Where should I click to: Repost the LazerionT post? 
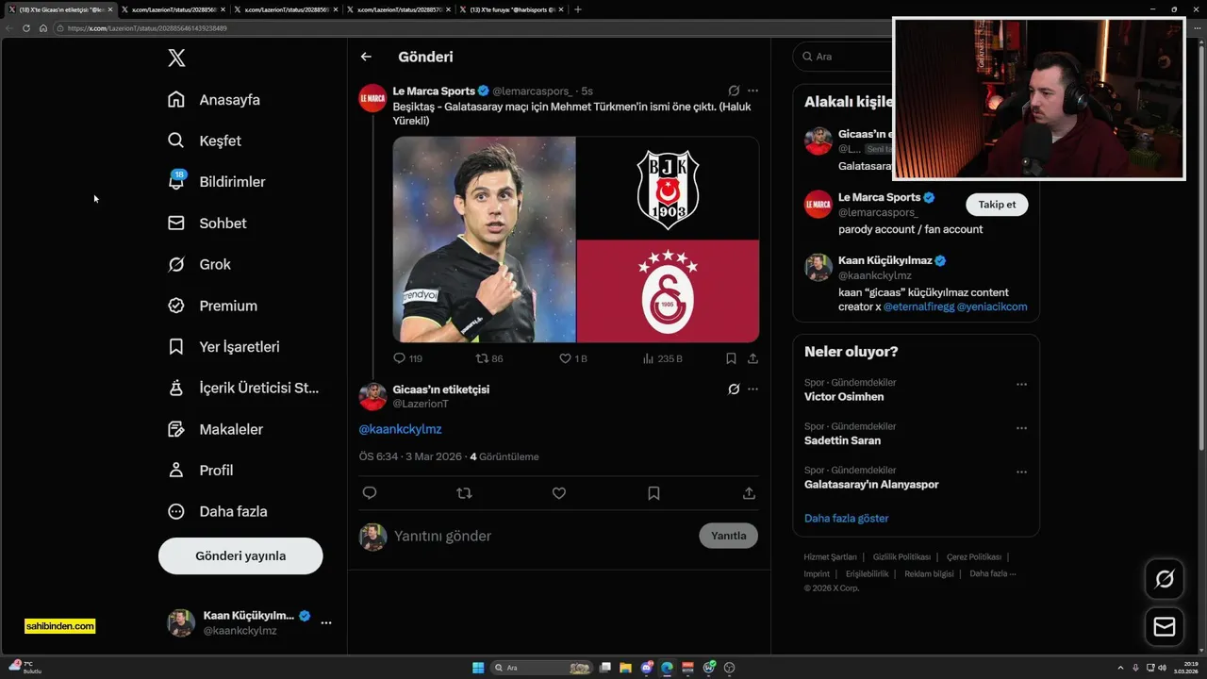tap(464, 493)
